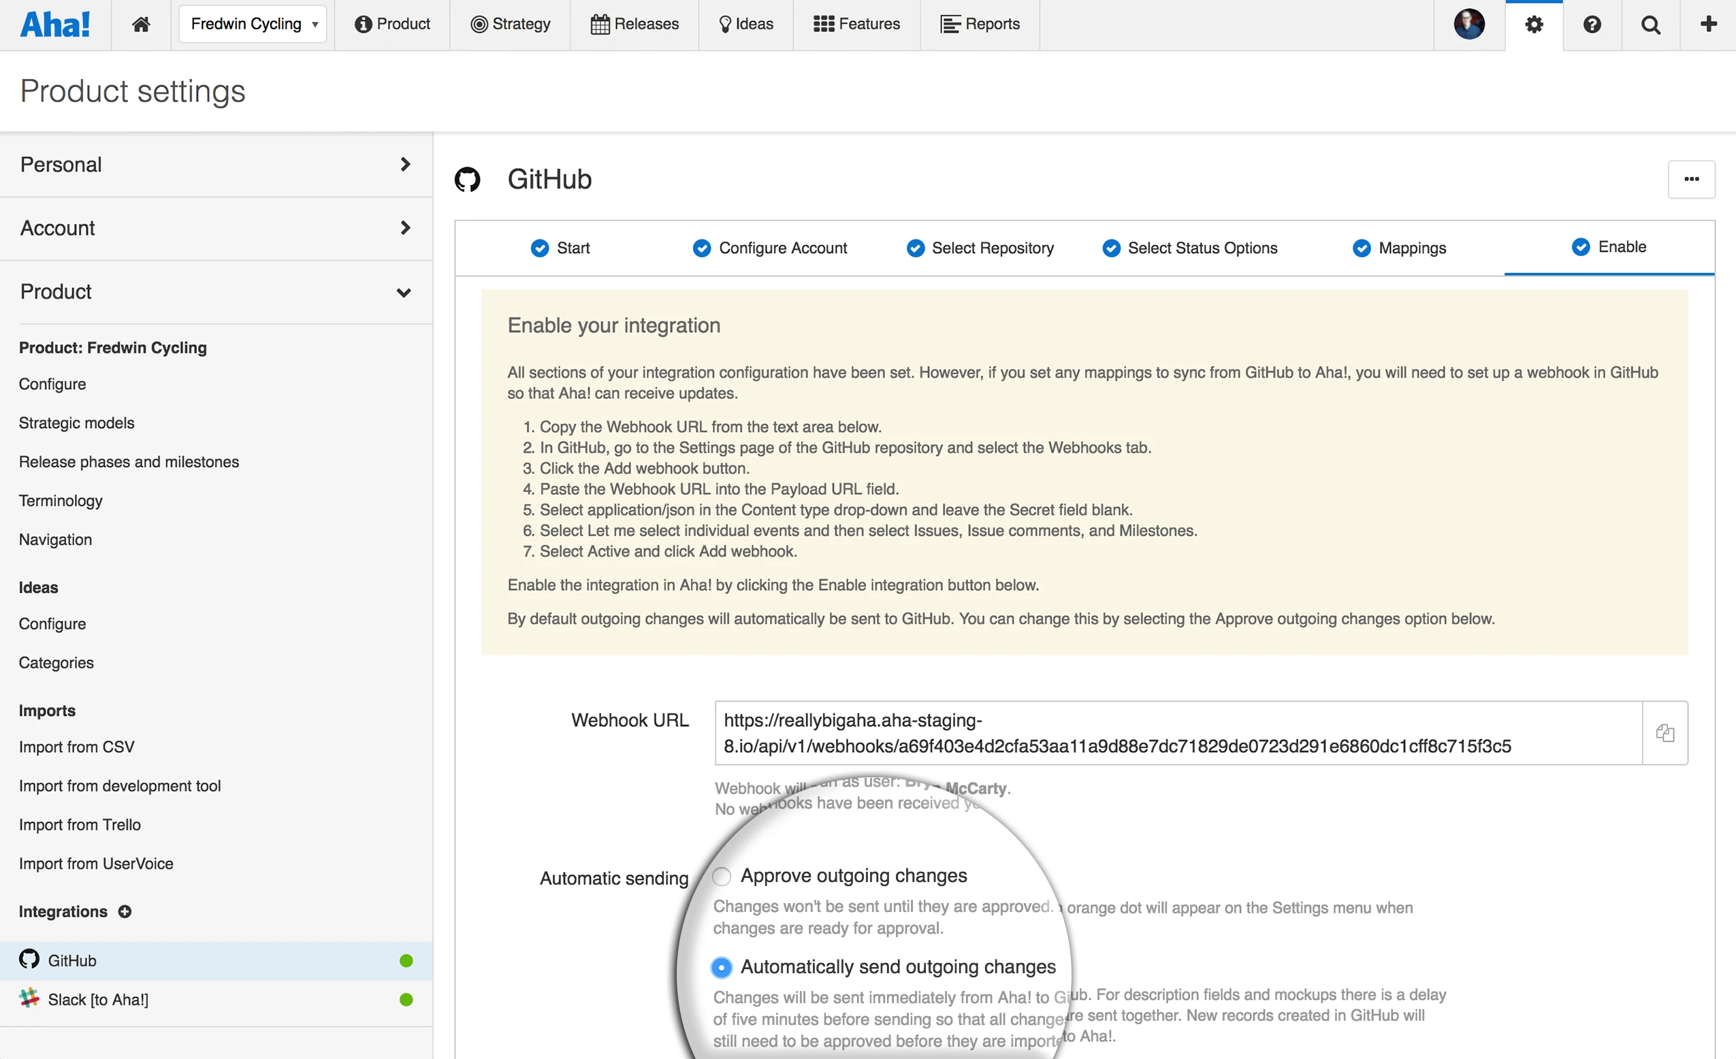Open Import from Trello link
The image size is (1736, 1059).
(80, 824)
